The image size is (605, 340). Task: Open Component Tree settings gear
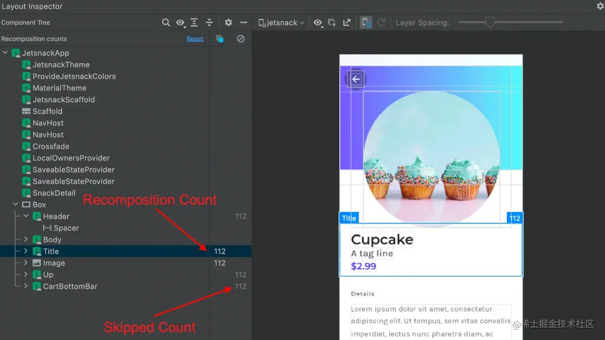tap(228, 23)
